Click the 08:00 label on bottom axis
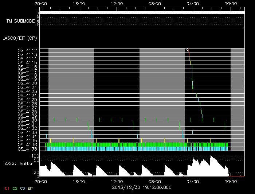The height and width of the screenshot is (194, 255). tap(154, 181)
